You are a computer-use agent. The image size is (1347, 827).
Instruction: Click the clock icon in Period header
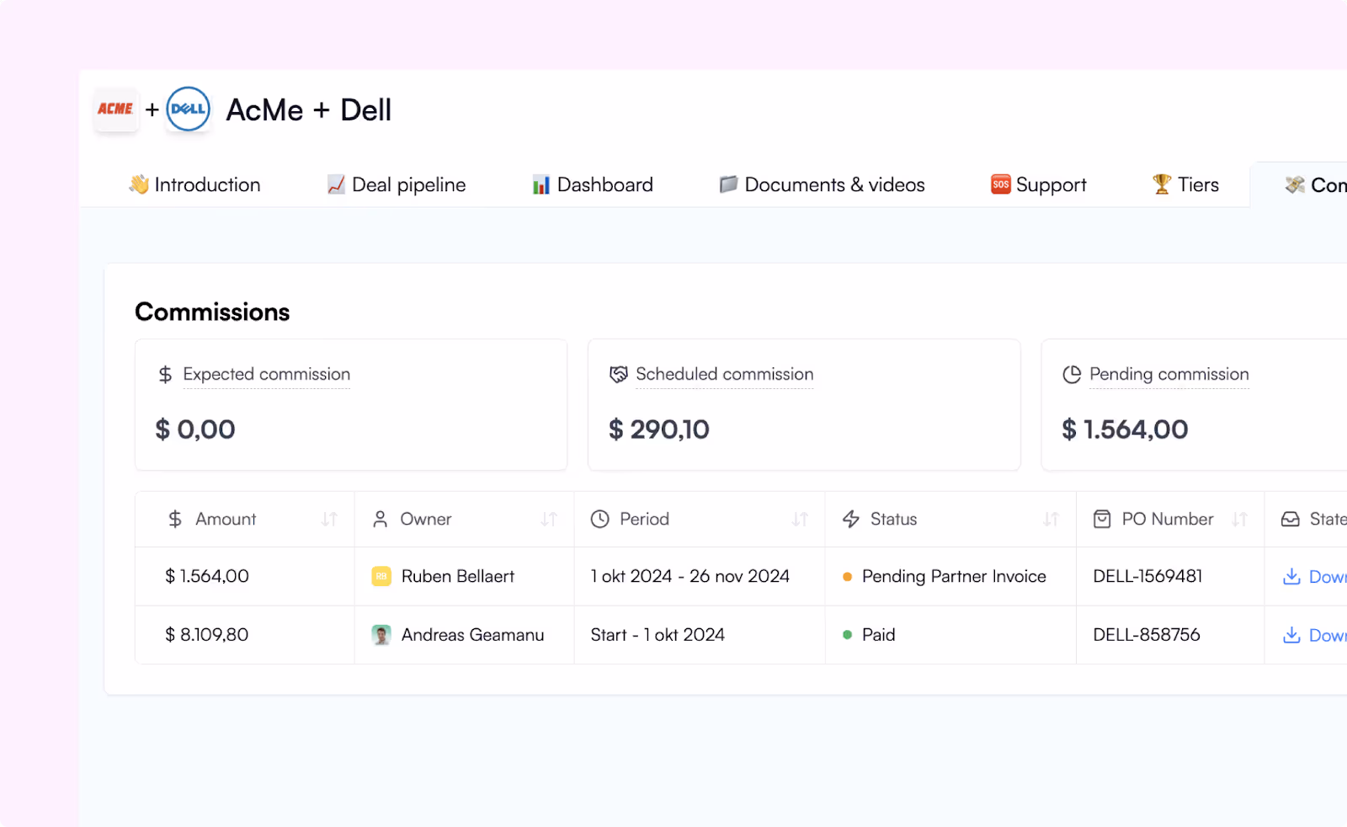point(599,519)
